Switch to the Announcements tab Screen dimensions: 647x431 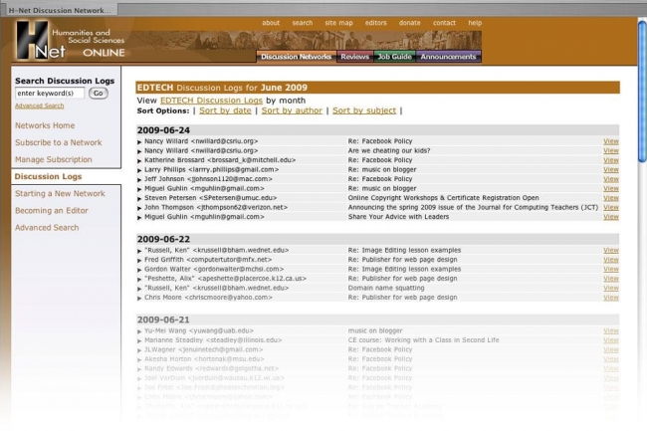(x=448, y=57)
